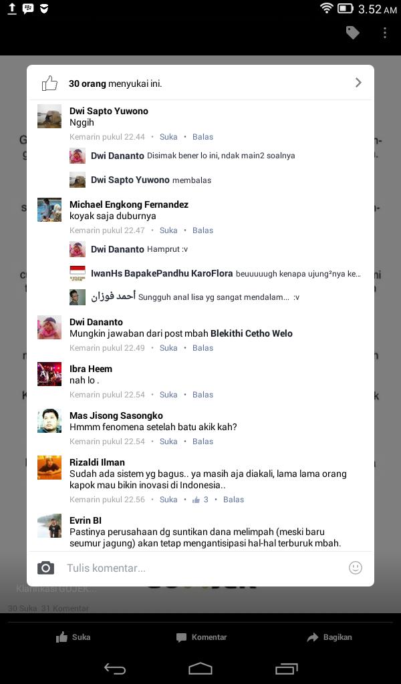Open the three-dot overflow menu
The height and width of the screenshot is (684, 401).
coord(384,33)
